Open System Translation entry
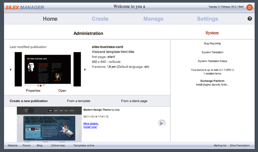This screenshot has width=258, height=152. [212, 52]
